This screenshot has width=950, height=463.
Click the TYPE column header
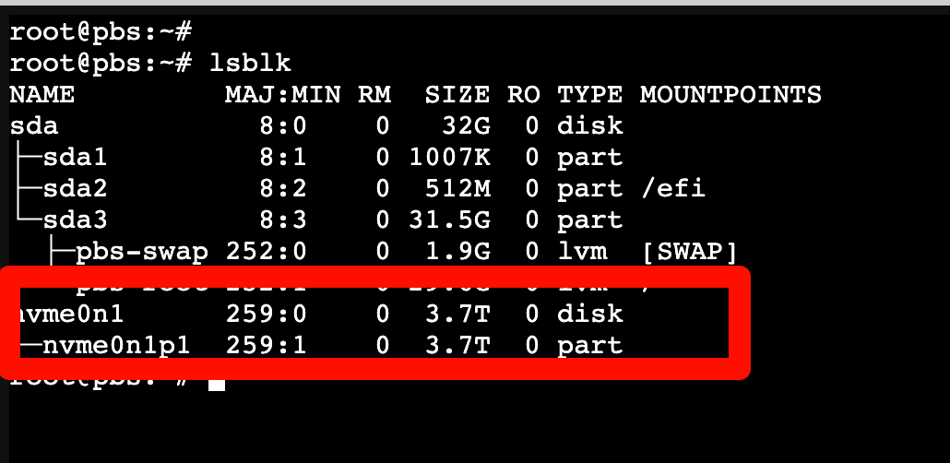tap(589, 94)
